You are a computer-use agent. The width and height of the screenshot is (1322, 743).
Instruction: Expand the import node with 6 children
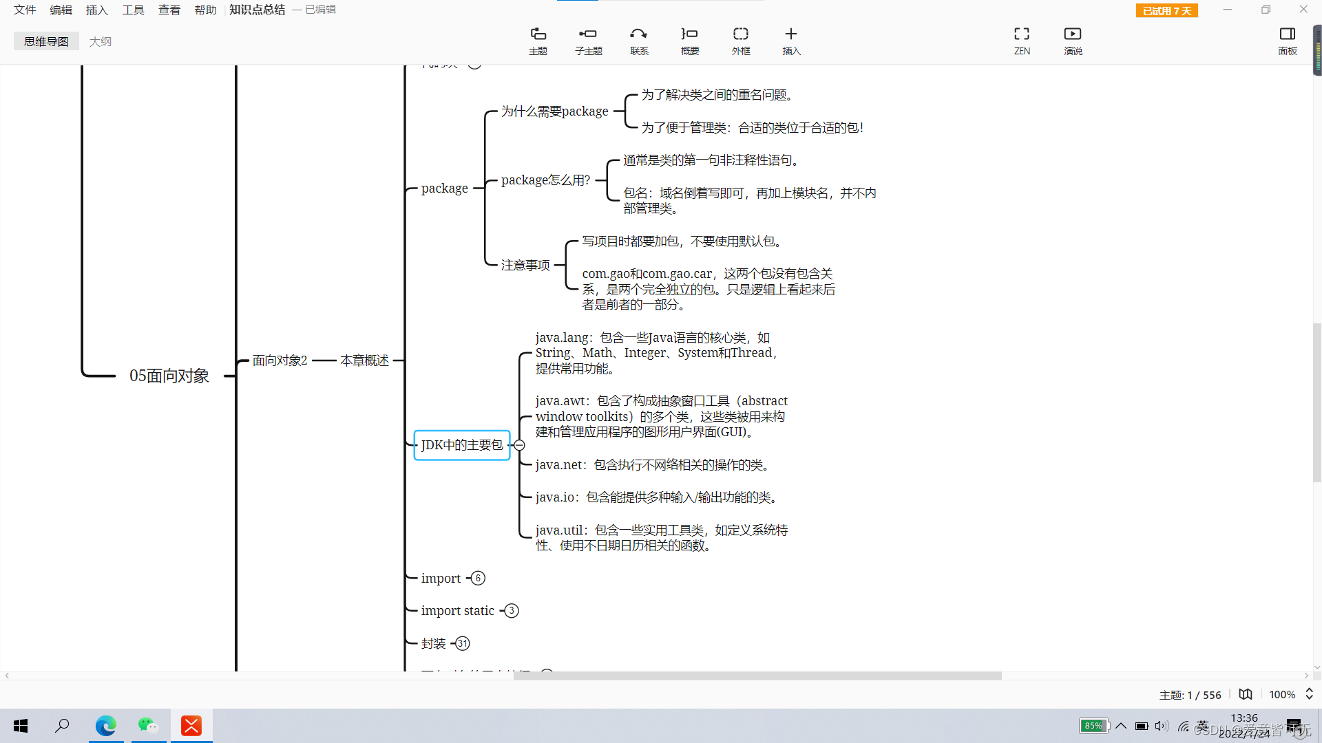tap(479, 578)
